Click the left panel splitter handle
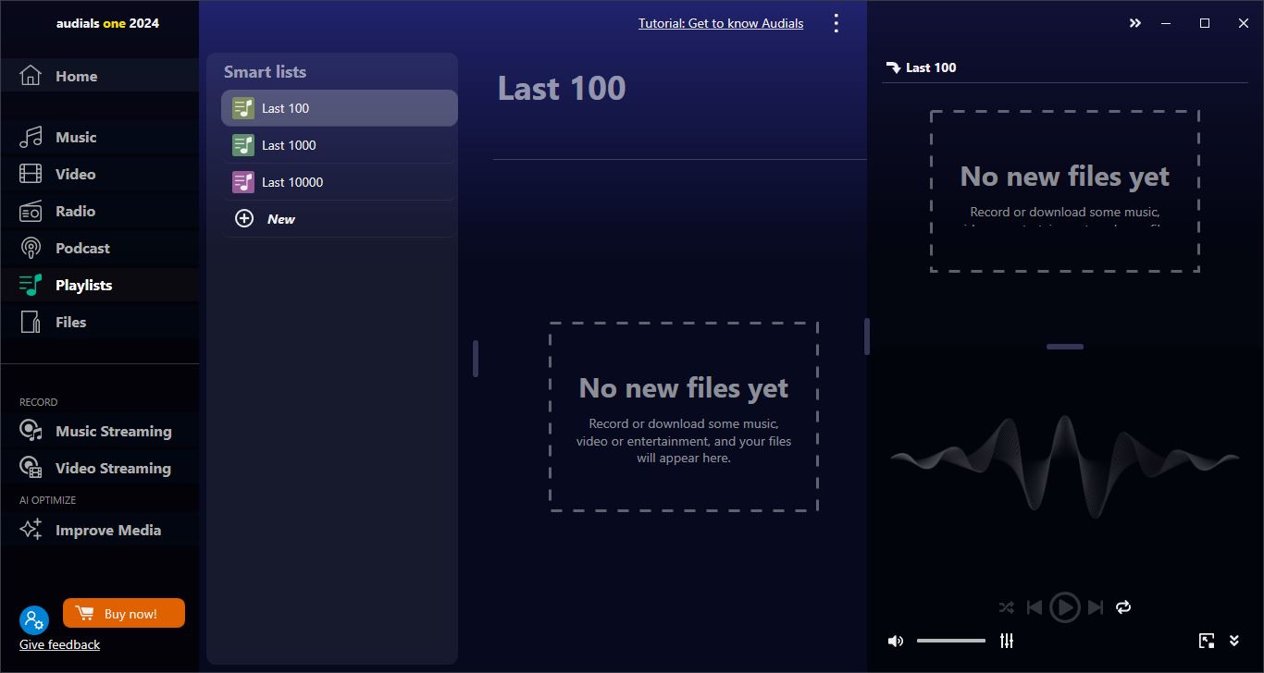This screenshot has height=673, width=1264. pyautogui.click(x=476, y=359)
